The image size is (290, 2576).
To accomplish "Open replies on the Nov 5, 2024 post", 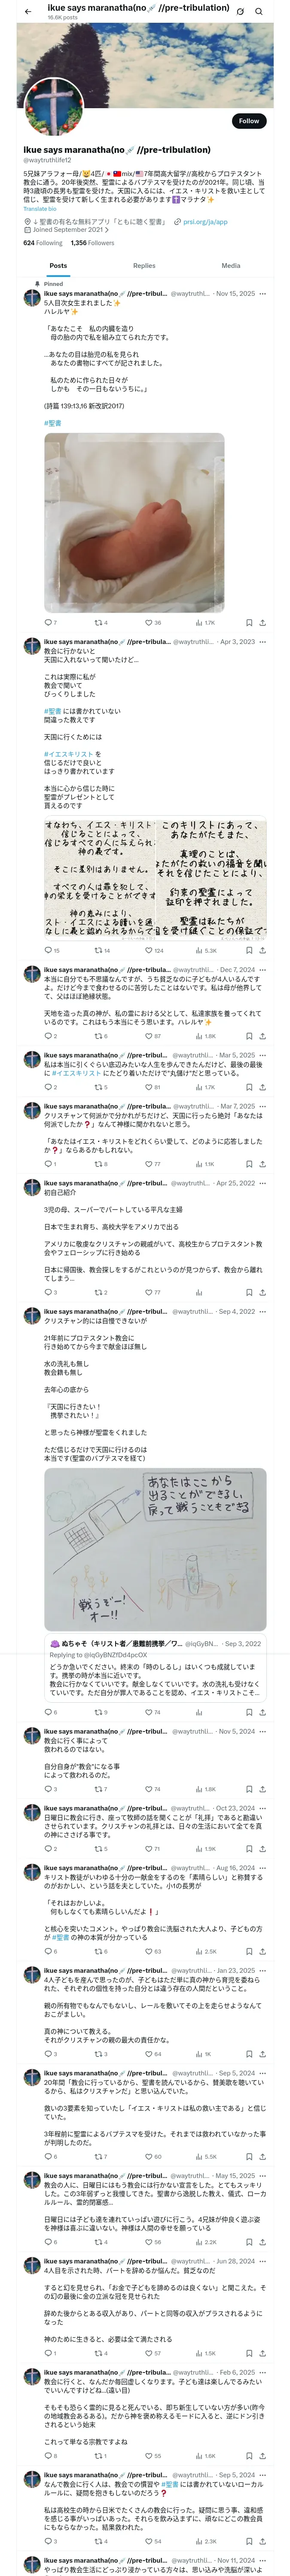I will 47,1788.
